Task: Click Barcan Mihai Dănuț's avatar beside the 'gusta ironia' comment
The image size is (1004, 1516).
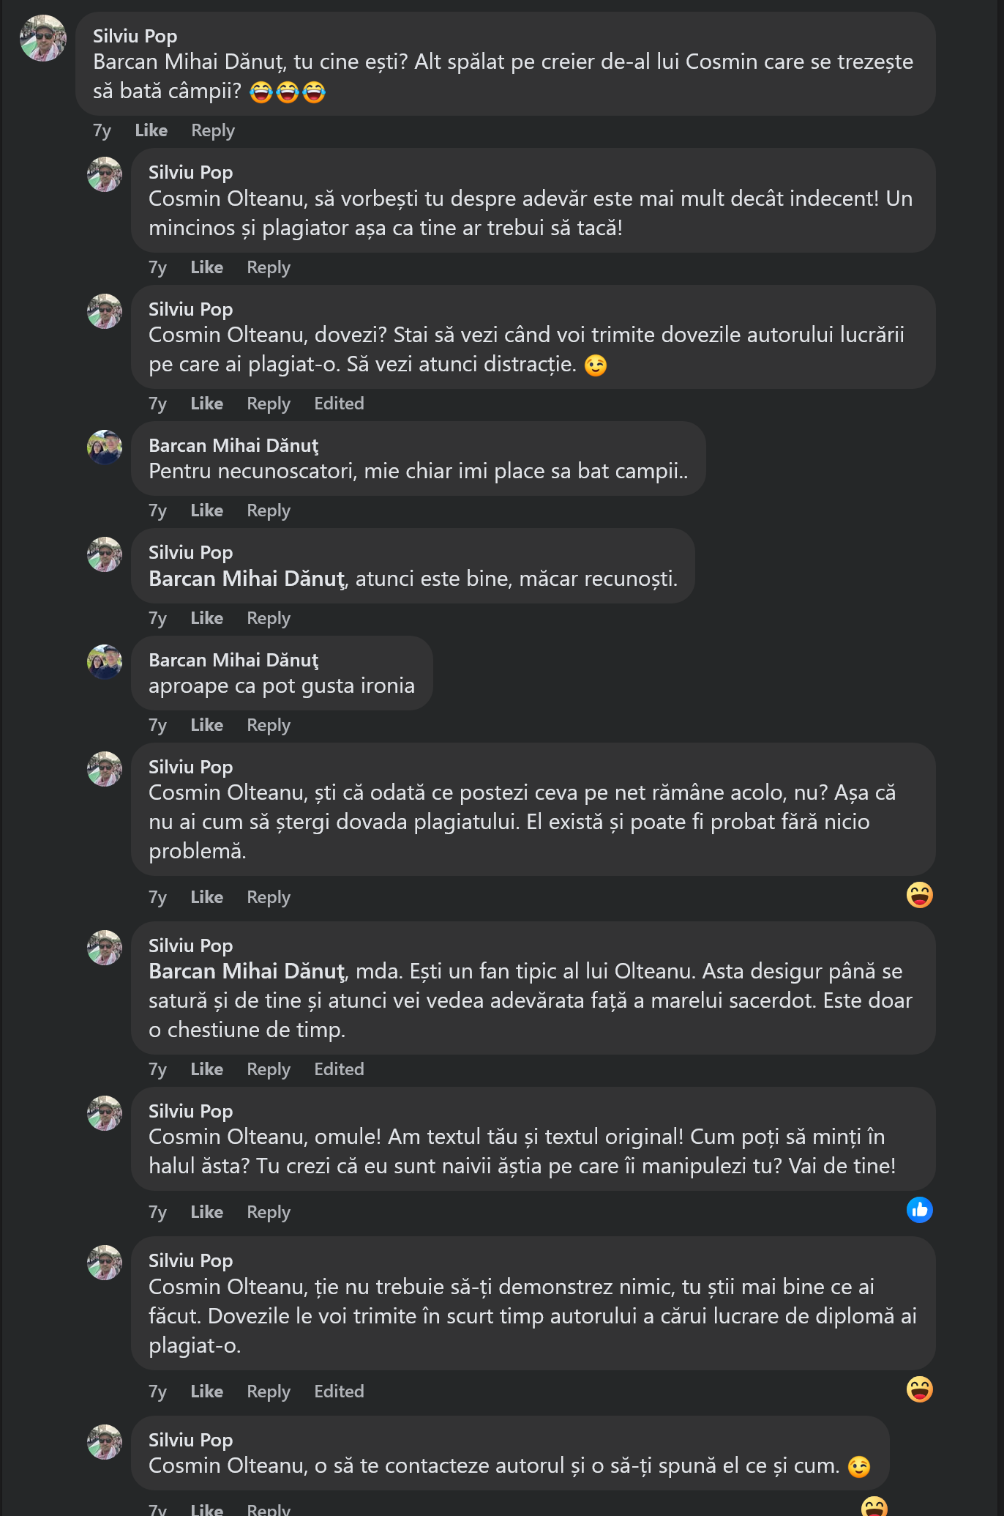Action: [105, 662]
